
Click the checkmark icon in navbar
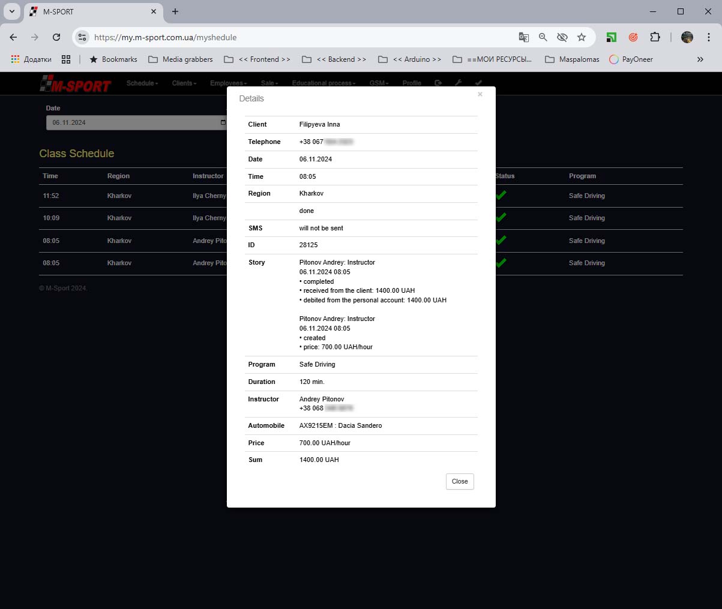(x=478, y=83)
